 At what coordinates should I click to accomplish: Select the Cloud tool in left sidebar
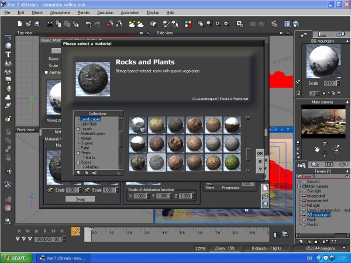pos(8,97)
